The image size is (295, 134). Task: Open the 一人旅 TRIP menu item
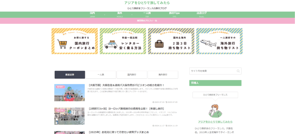pos(147,14)
